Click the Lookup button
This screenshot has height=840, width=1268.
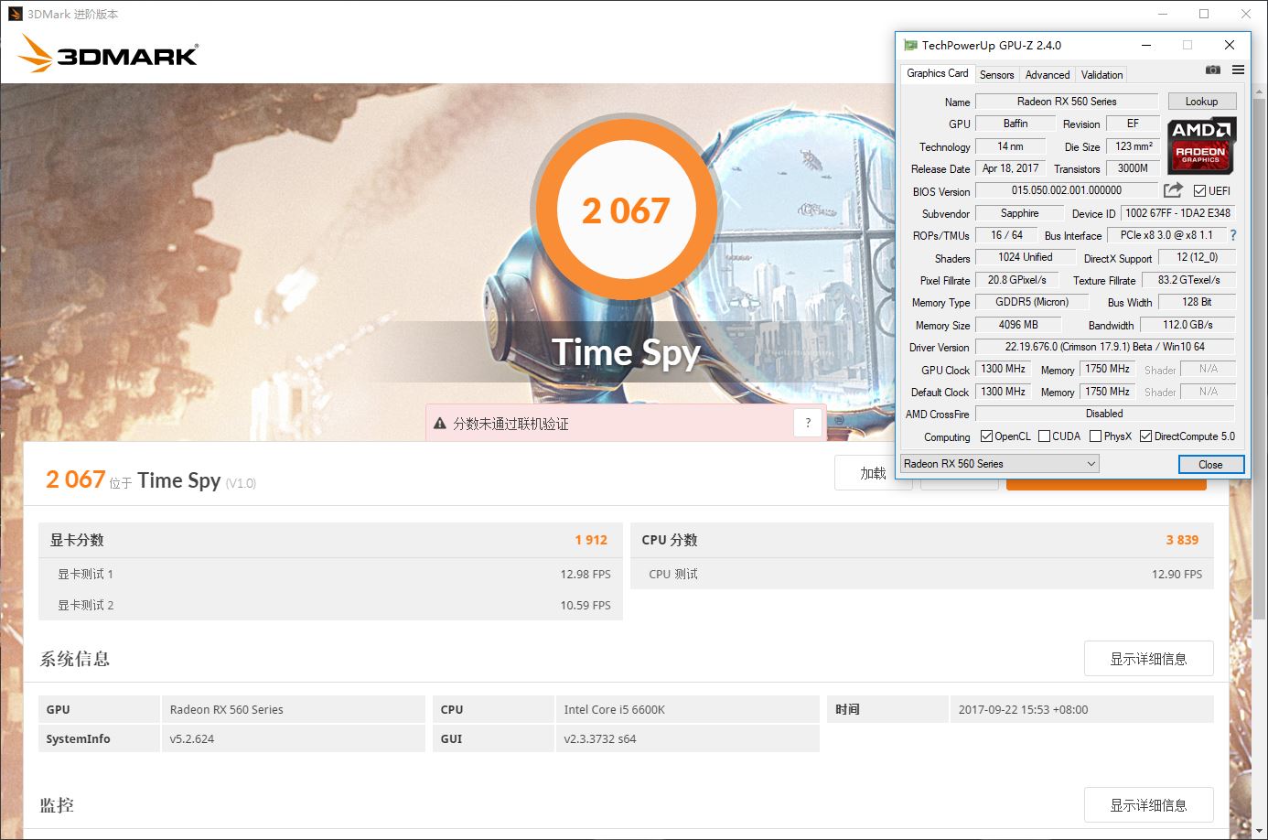[x=1201, y=102]
